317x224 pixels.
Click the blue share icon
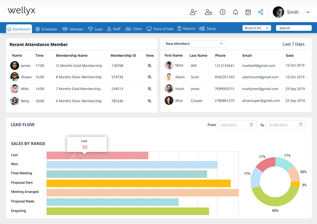click(x=260, y=12)
